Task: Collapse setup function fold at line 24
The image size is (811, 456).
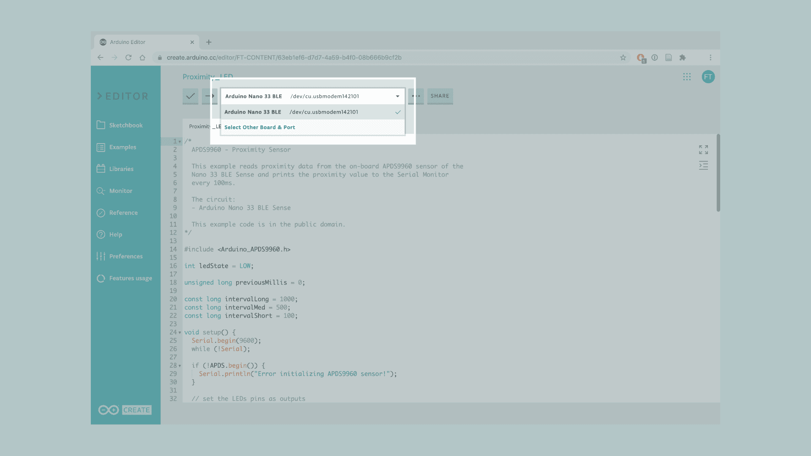Action: (180, 332)
